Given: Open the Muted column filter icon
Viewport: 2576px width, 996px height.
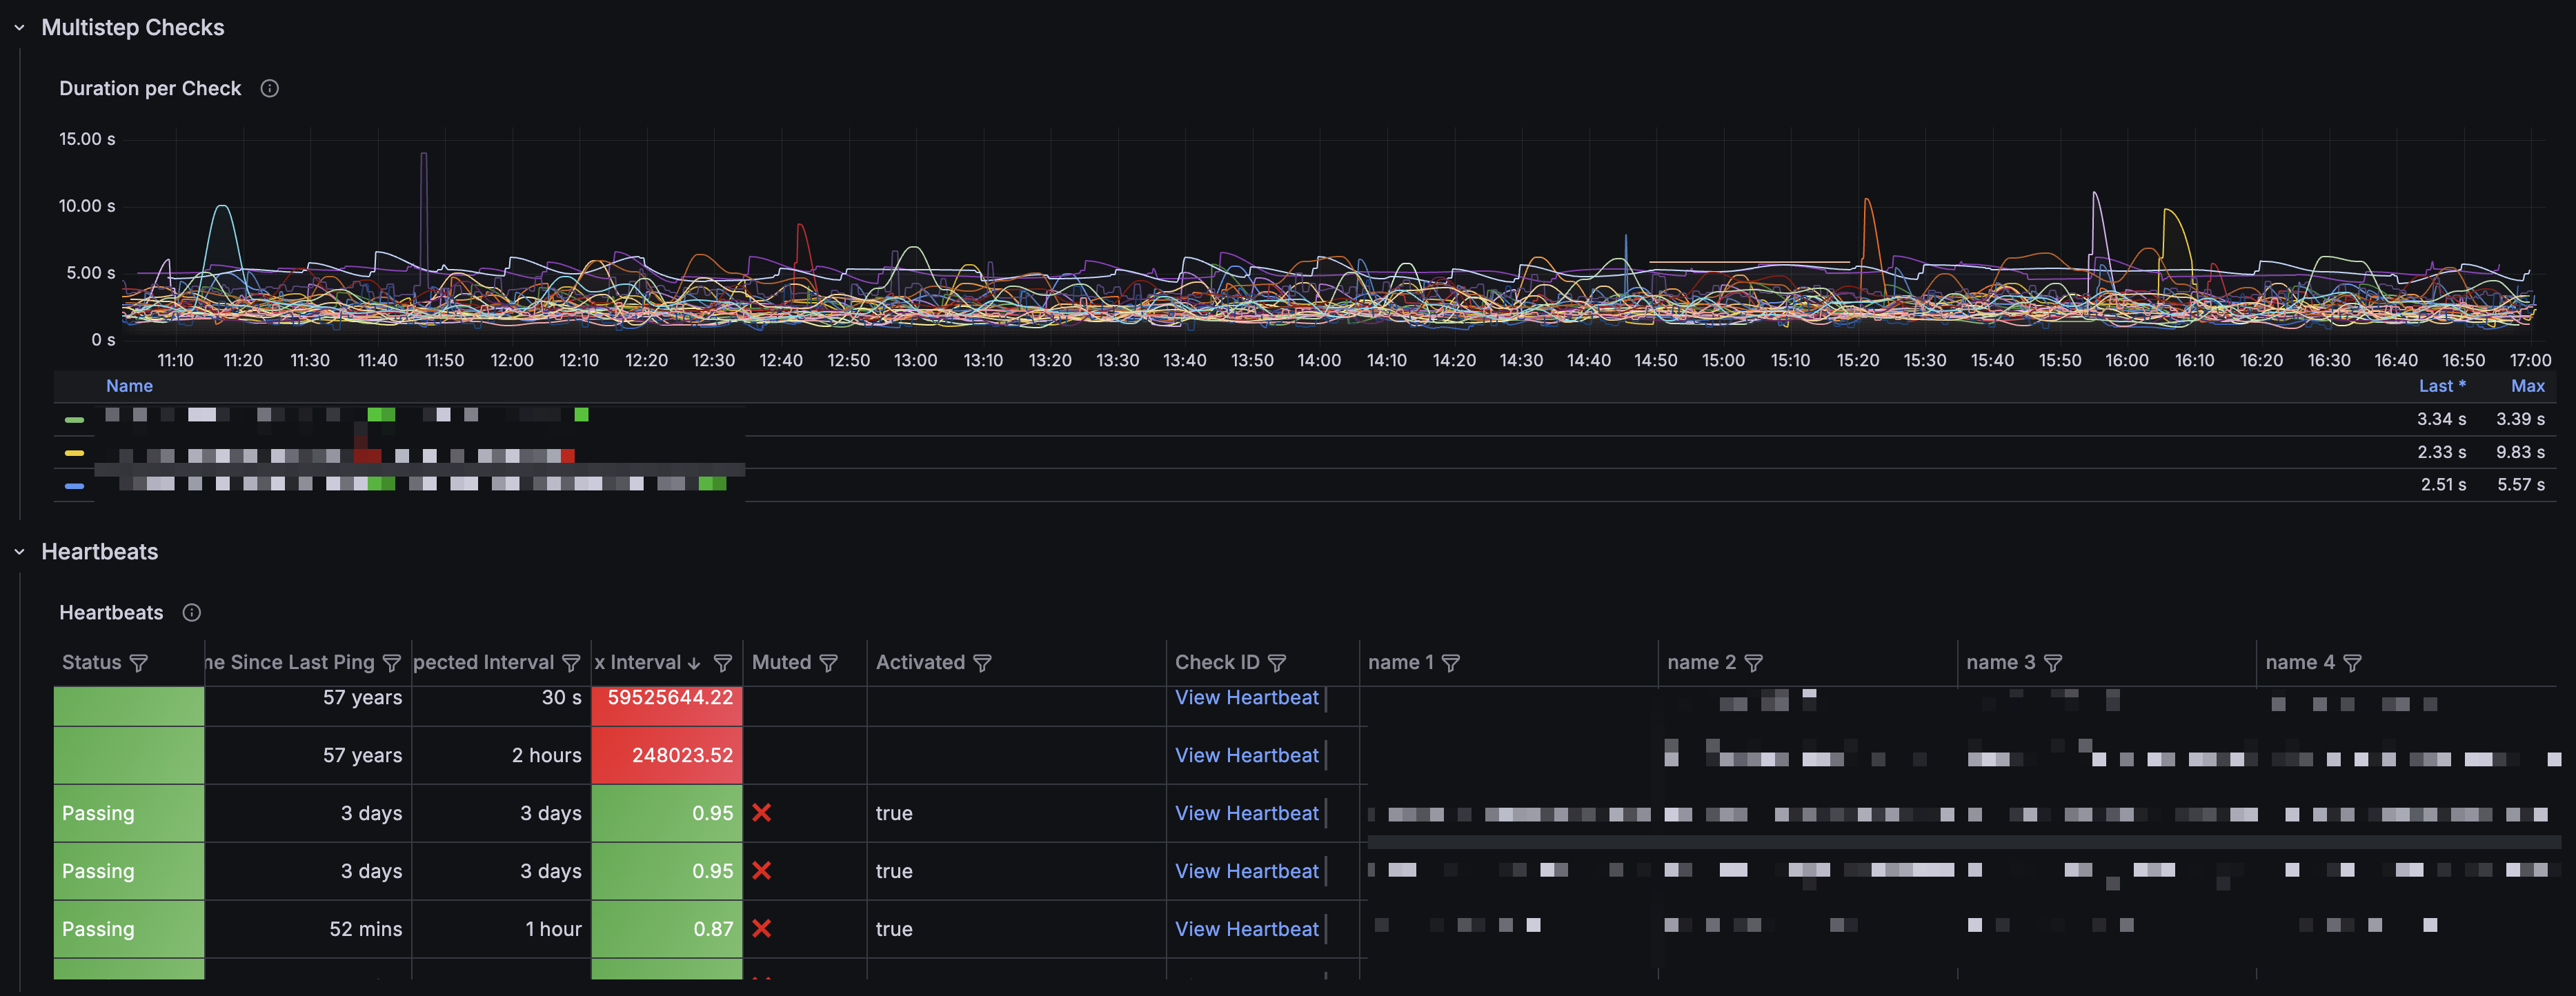Looking at the screenshot, I should click(x=828, y=663).
